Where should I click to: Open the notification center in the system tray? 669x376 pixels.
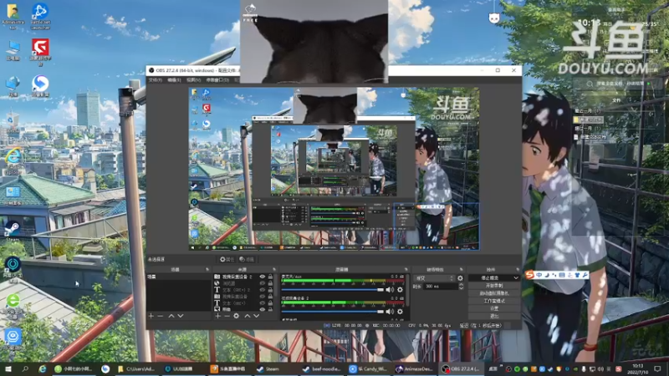(x=657, y=368)
